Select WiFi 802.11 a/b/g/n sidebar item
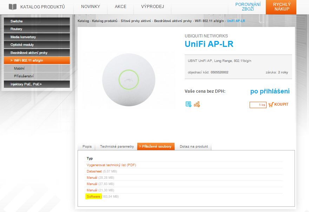 (37, 61)
